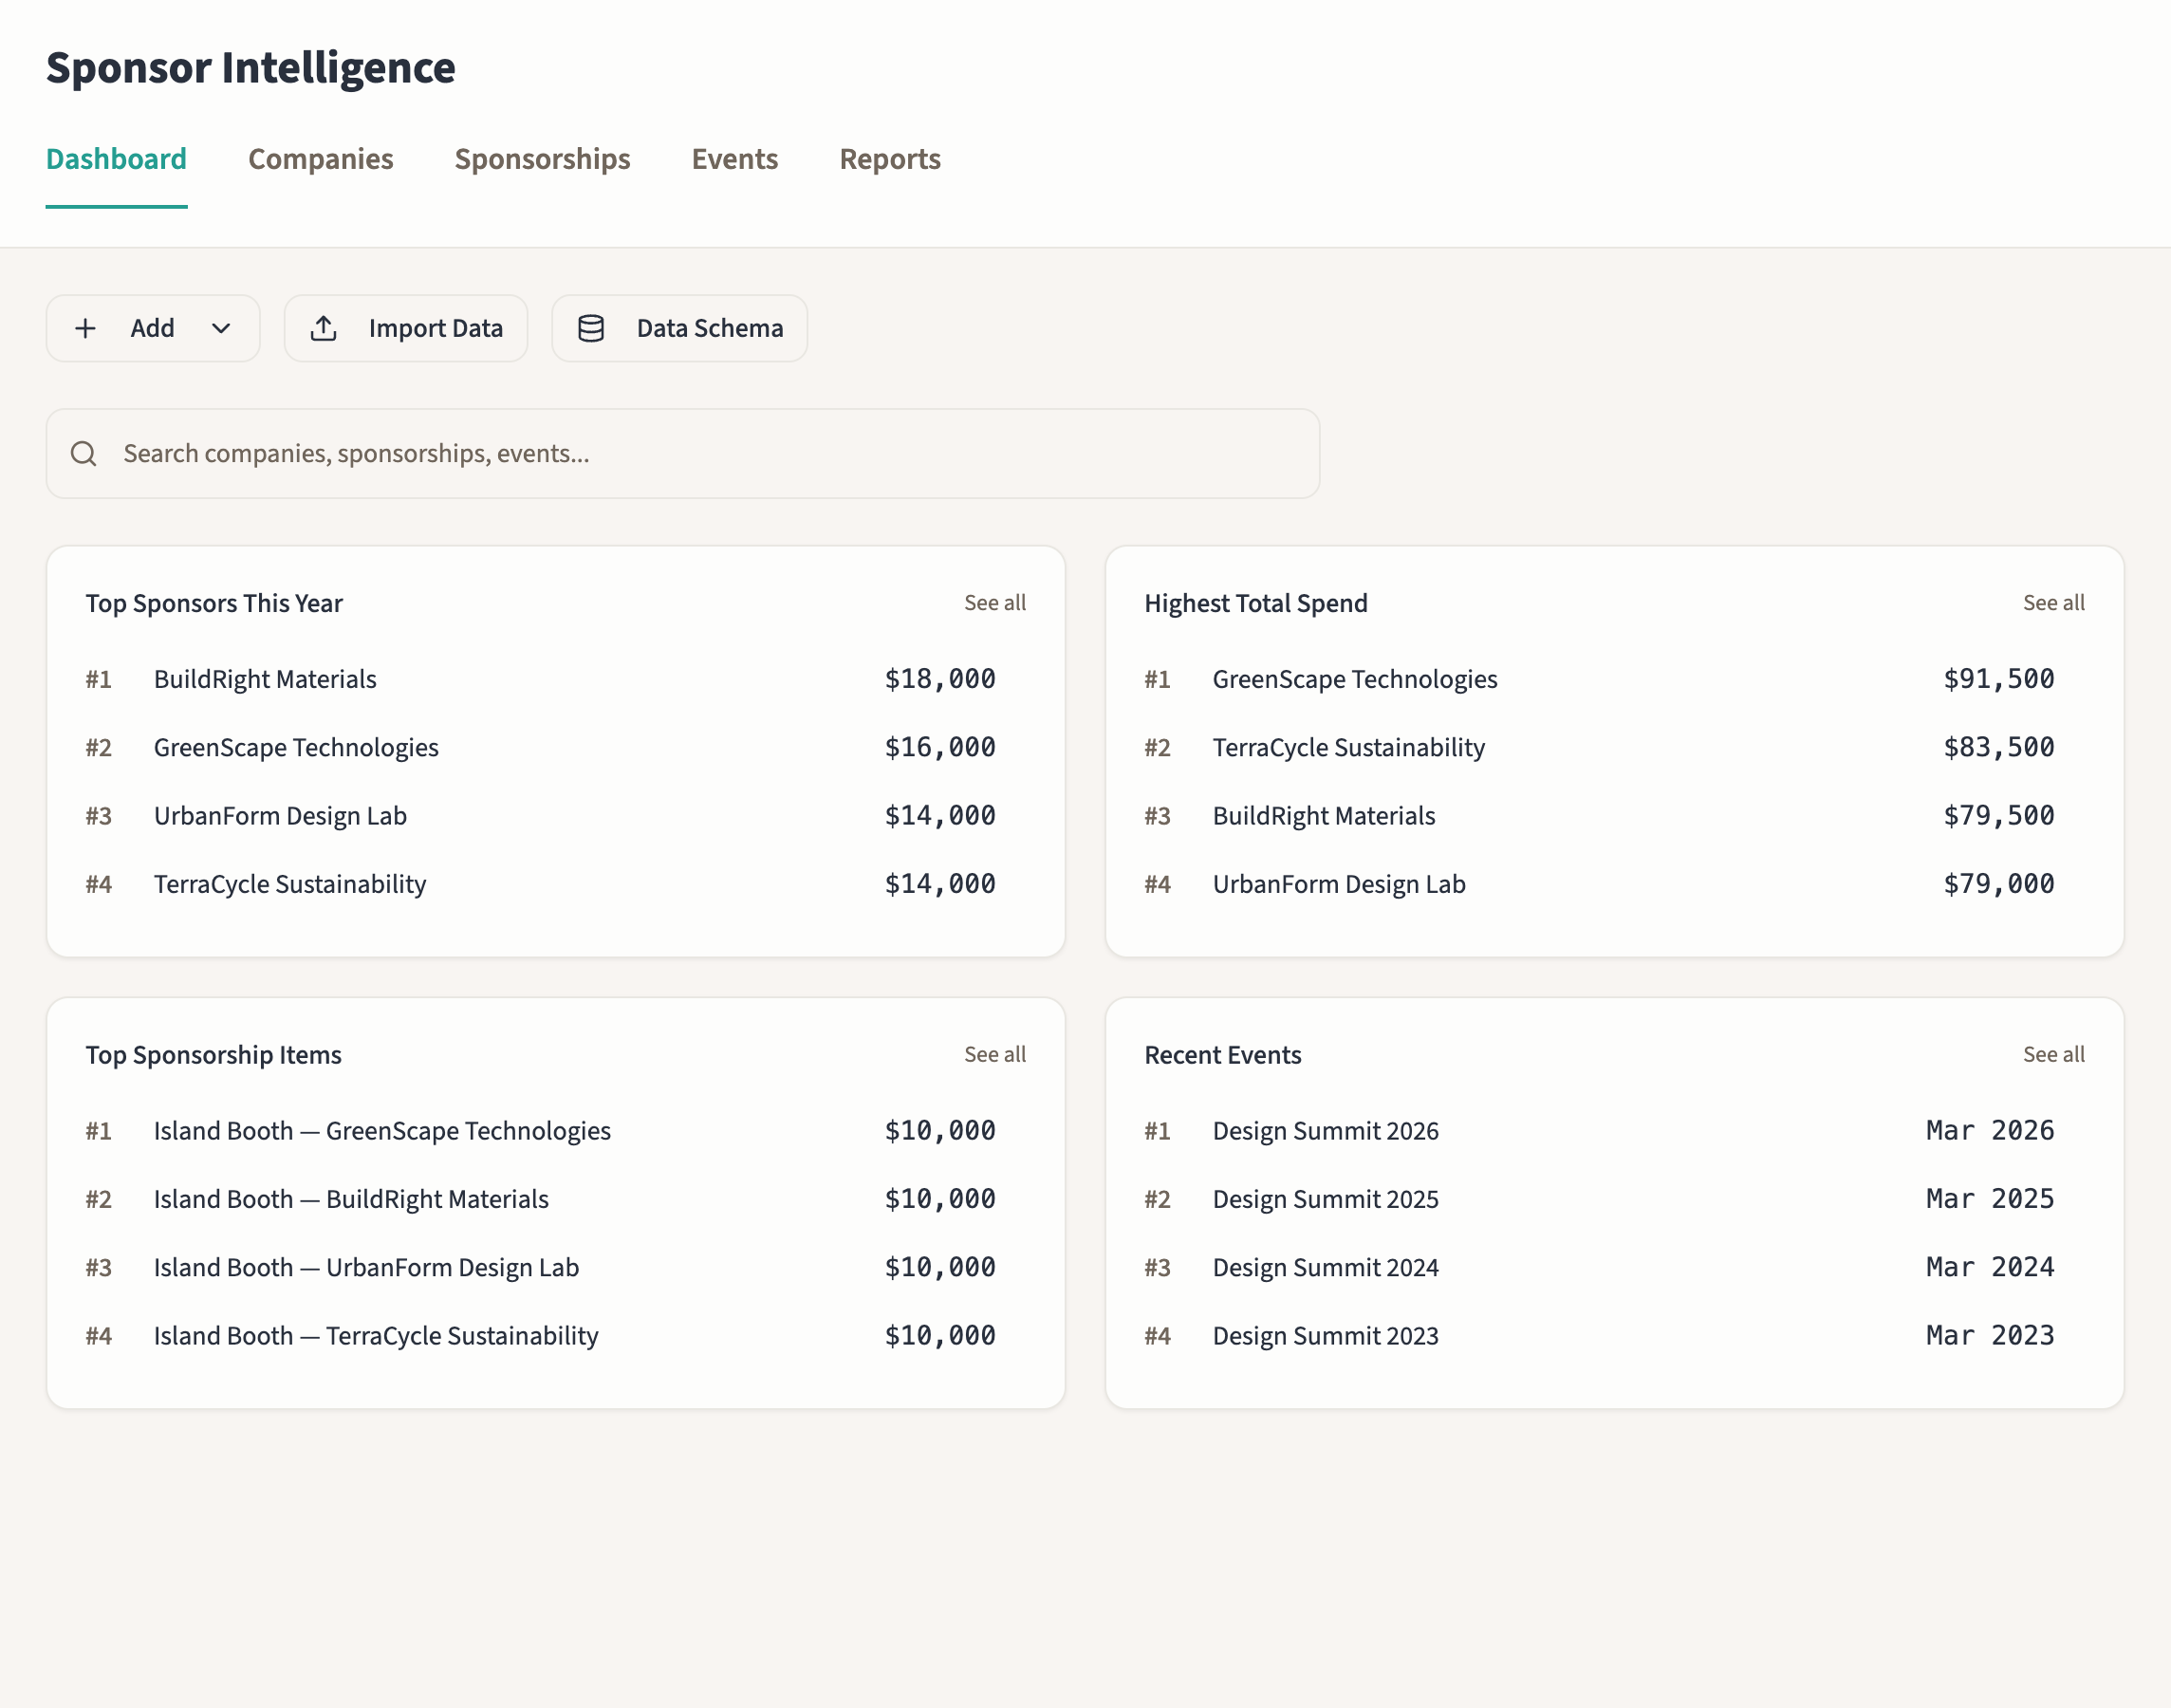Click the Mar 2024 date
The image size is (2171, 1708).
(x=1990, y=1267)
